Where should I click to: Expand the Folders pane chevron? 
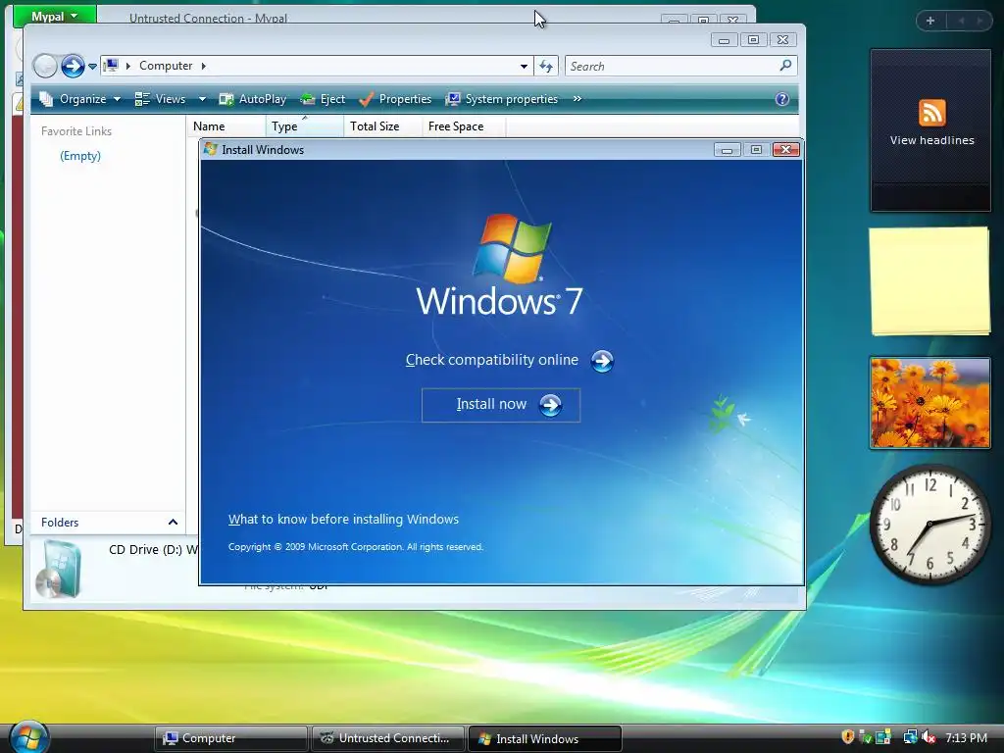point(173,523)
